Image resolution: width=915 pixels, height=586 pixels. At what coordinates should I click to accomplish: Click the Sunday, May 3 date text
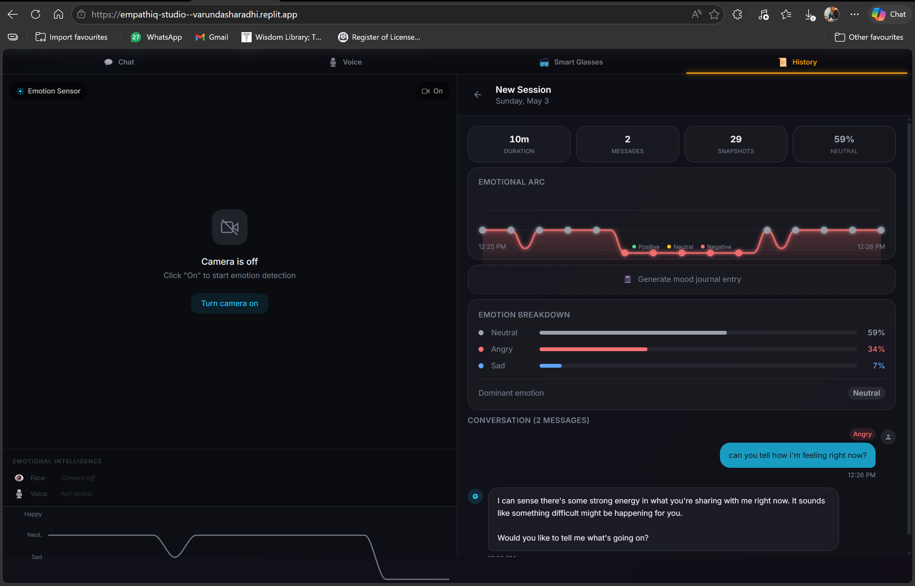(x=522, y=101)
